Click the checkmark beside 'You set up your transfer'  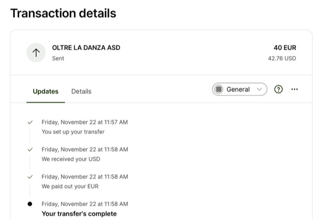pos(30,122)
